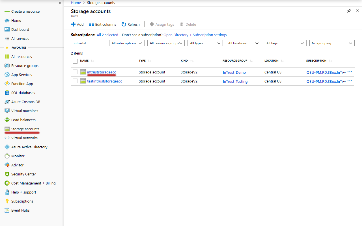Expand the All locations dropdown
This screenshot has height=226, width=362.
[243, 43]
